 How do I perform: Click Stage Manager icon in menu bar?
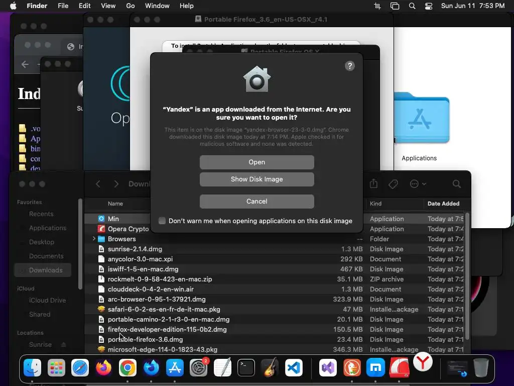(395, 6)
